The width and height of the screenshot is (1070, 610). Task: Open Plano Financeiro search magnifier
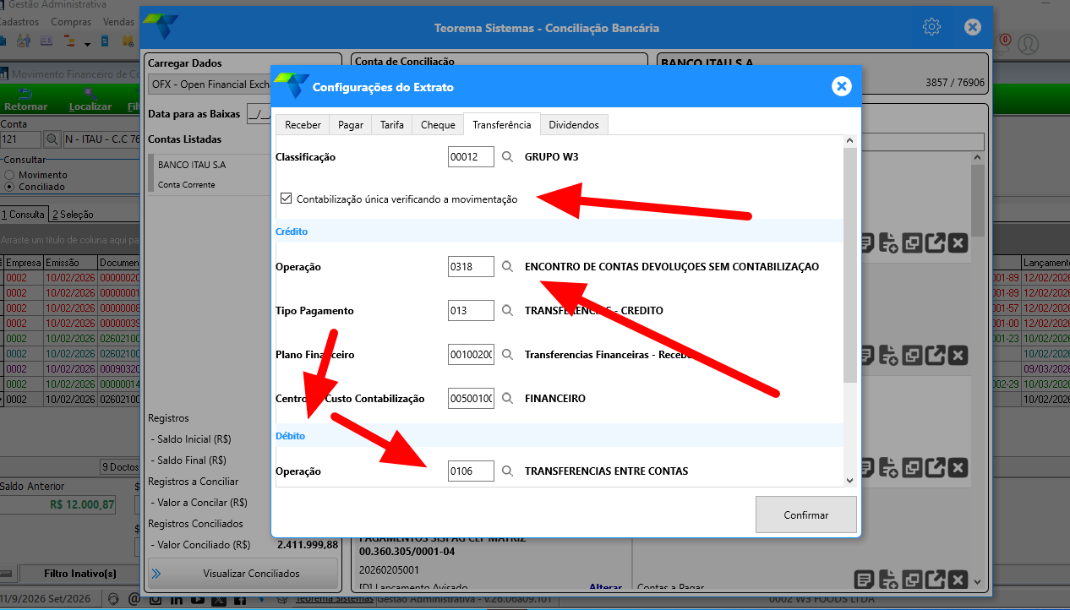[x=507, y=355]
